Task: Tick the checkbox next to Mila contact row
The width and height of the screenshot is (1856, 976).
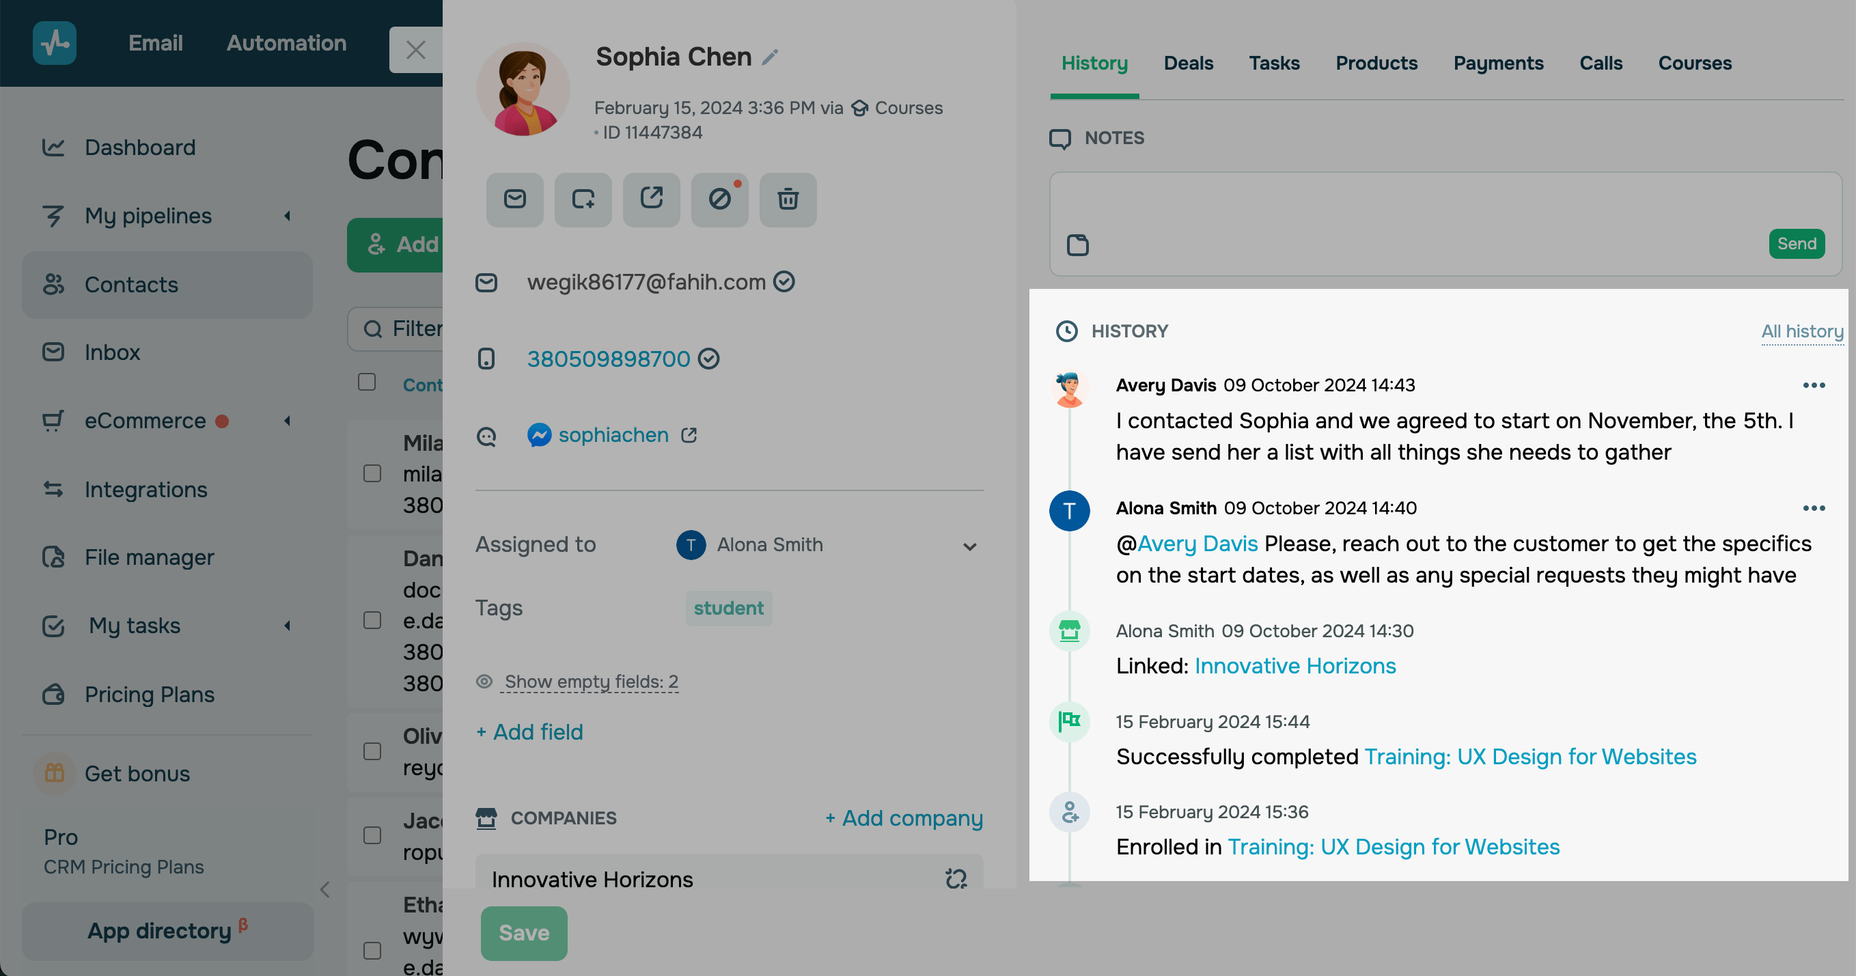Action: click(372, 473)
